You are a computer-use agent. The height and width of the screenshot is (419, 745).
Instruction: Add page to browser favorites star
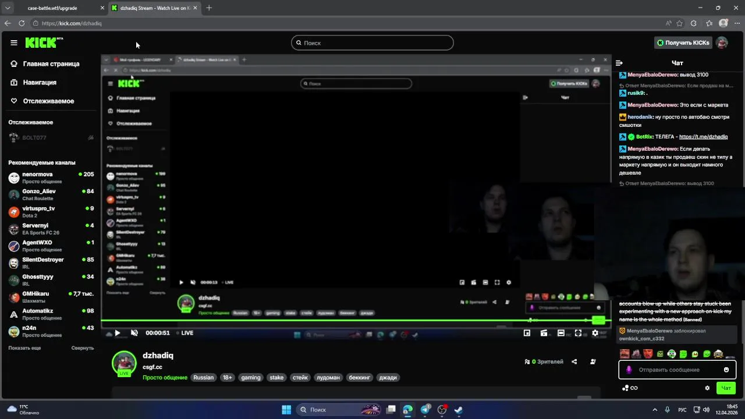(679, 23)
